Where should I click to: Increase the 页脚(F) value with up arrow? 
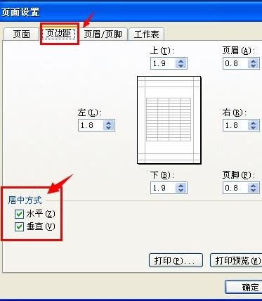[x=253, y=185]
